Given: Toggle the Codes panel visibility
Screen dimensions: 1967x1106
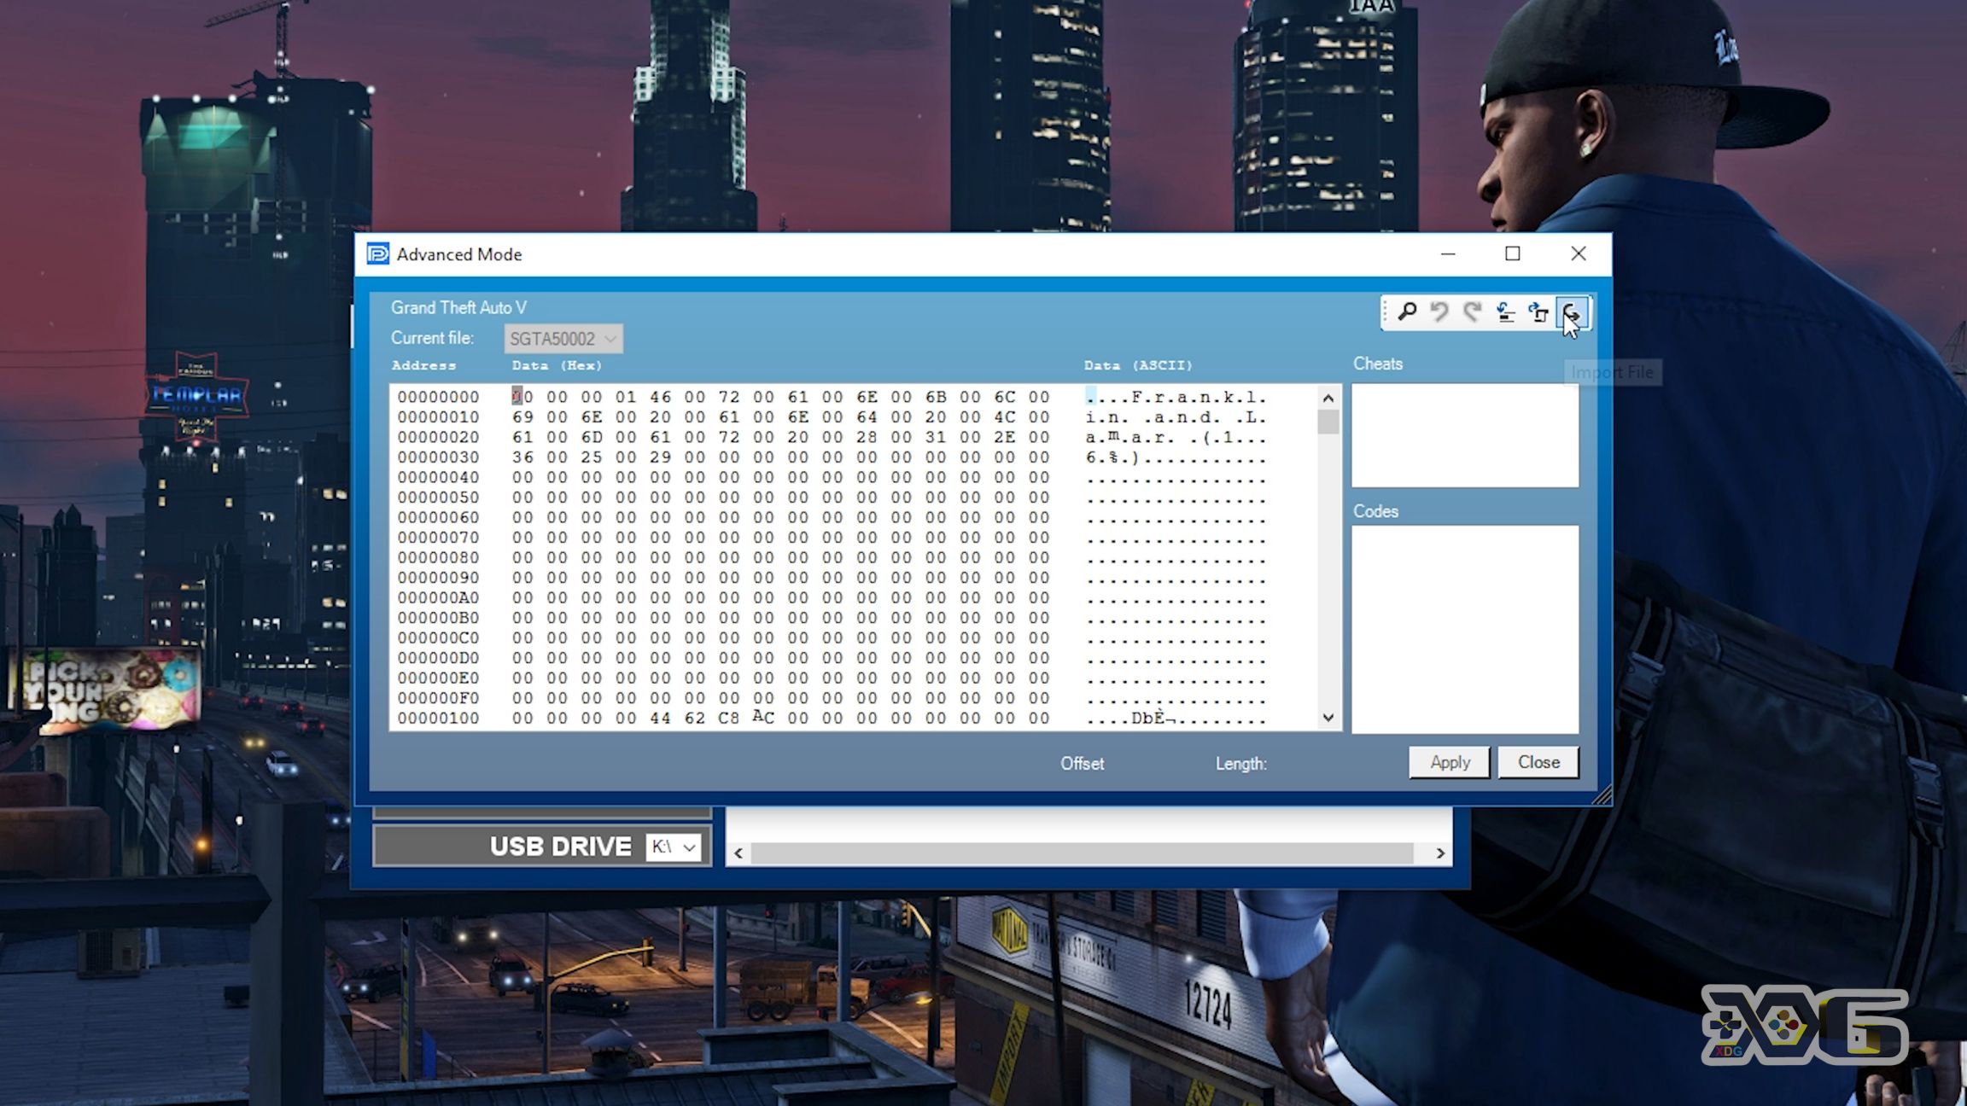Looking at the screenshot, I should point(1375,510).
